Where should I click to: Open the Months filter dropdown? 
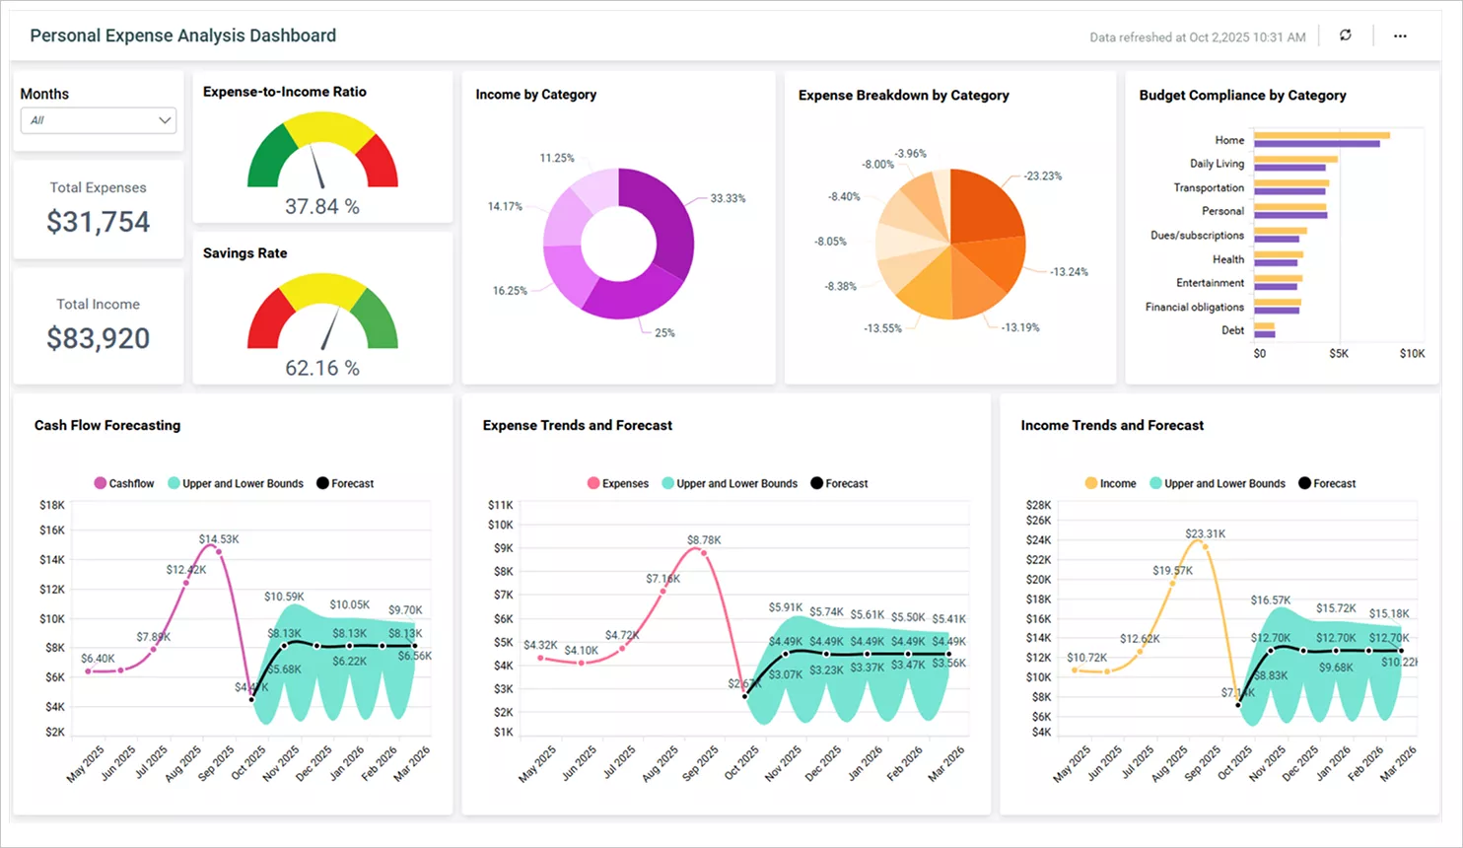(x=98, y=120)
